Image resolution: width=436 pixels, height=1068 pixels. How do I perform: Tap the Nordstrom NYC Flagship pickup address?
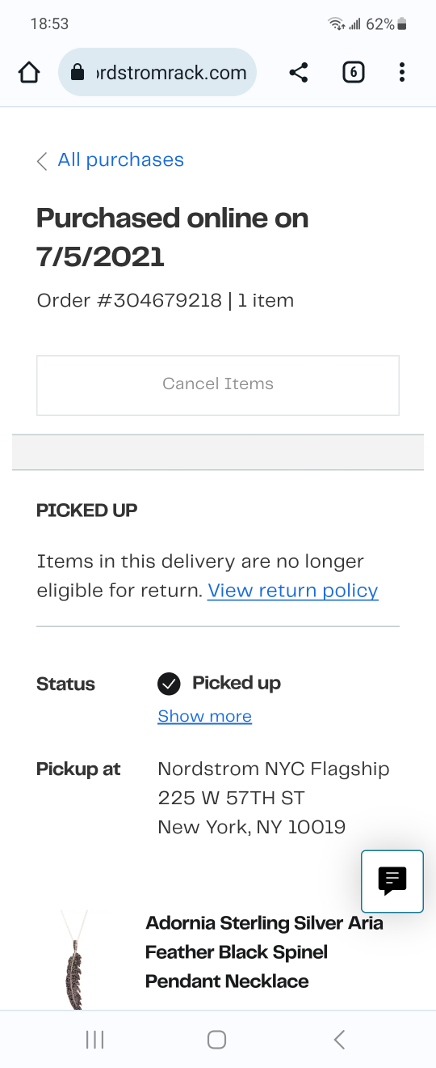(x=274, y=798)
